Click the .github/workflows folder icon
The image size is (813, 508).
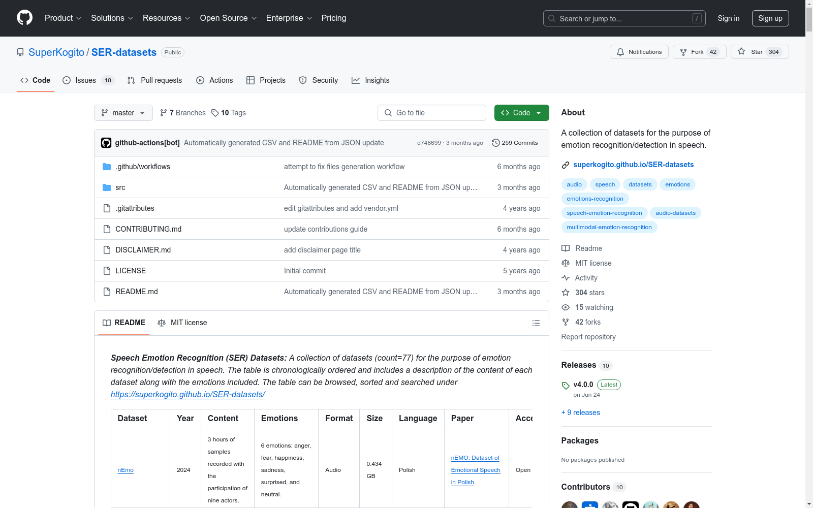pyautogui.click(x=107, y=167)
